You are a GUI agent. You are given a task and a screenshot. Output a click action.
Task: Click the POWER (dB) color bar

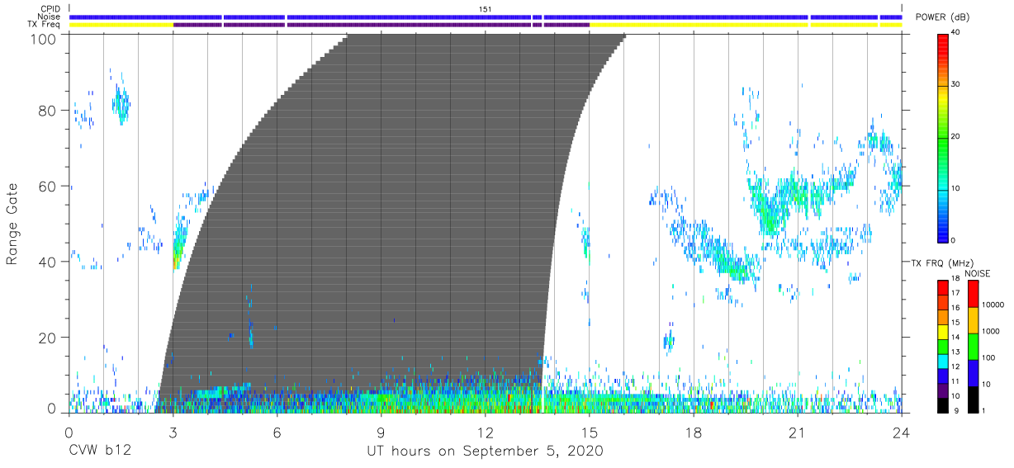[943, 137]
